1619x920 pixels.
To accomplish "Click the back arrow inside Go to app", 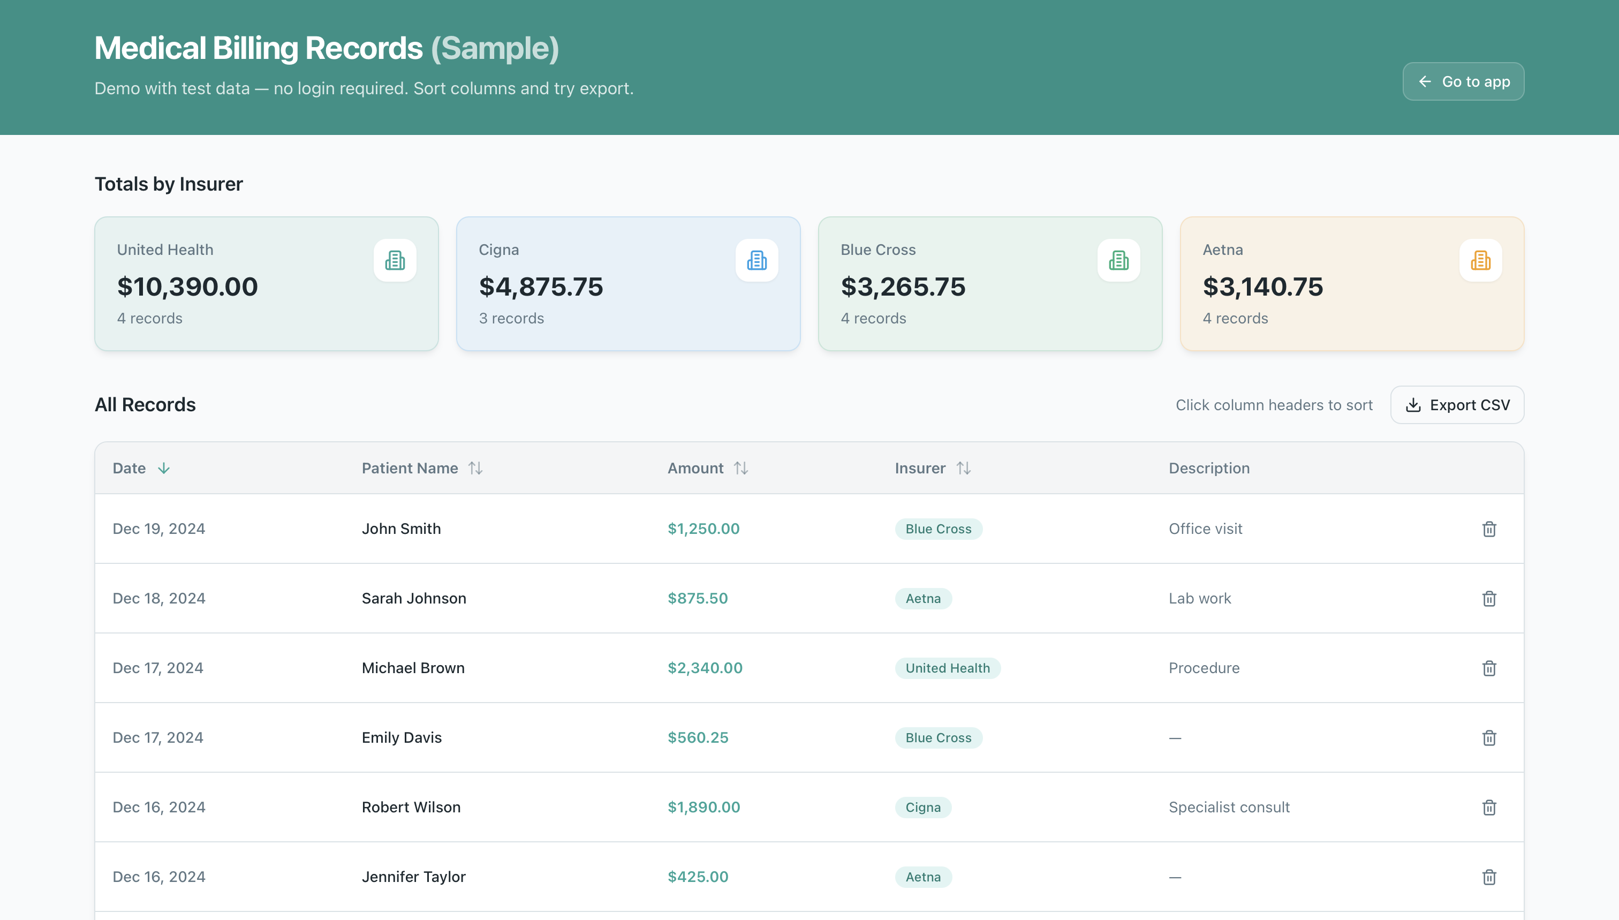I will pos(1426,81).
